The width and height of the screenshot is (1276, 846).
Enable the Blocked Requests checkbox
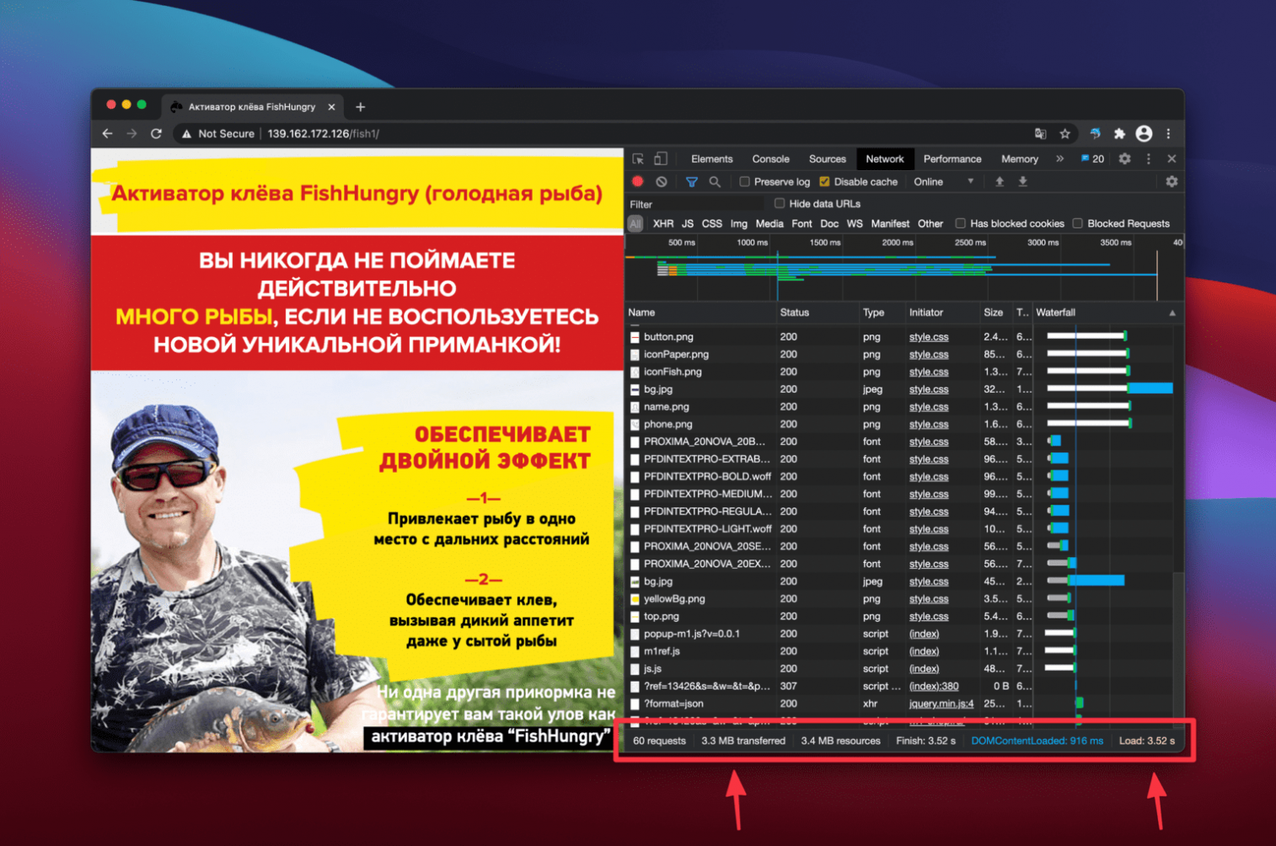click(1077, 223)
